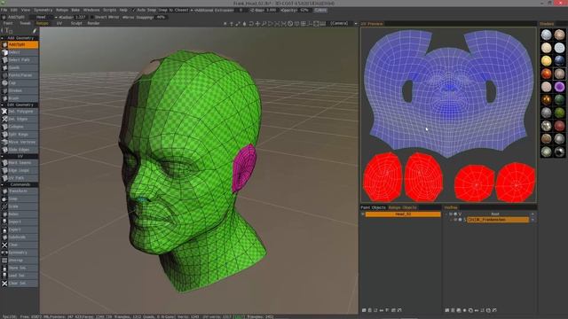This screenshot has height=319, width=568.
Task: Collapse the Add Geometry section
Action: [x=2, y=38]
